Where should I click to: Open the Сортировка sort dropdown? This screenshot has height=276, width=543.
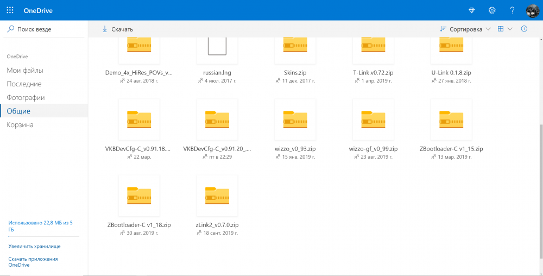pos(465,29)
